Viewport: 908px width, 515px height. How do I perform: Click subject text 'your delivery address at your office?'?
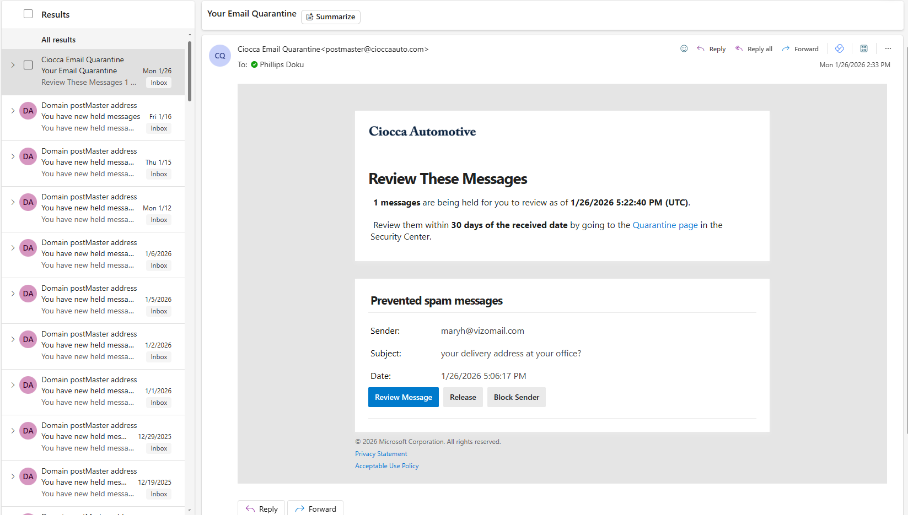pos(511,353)
